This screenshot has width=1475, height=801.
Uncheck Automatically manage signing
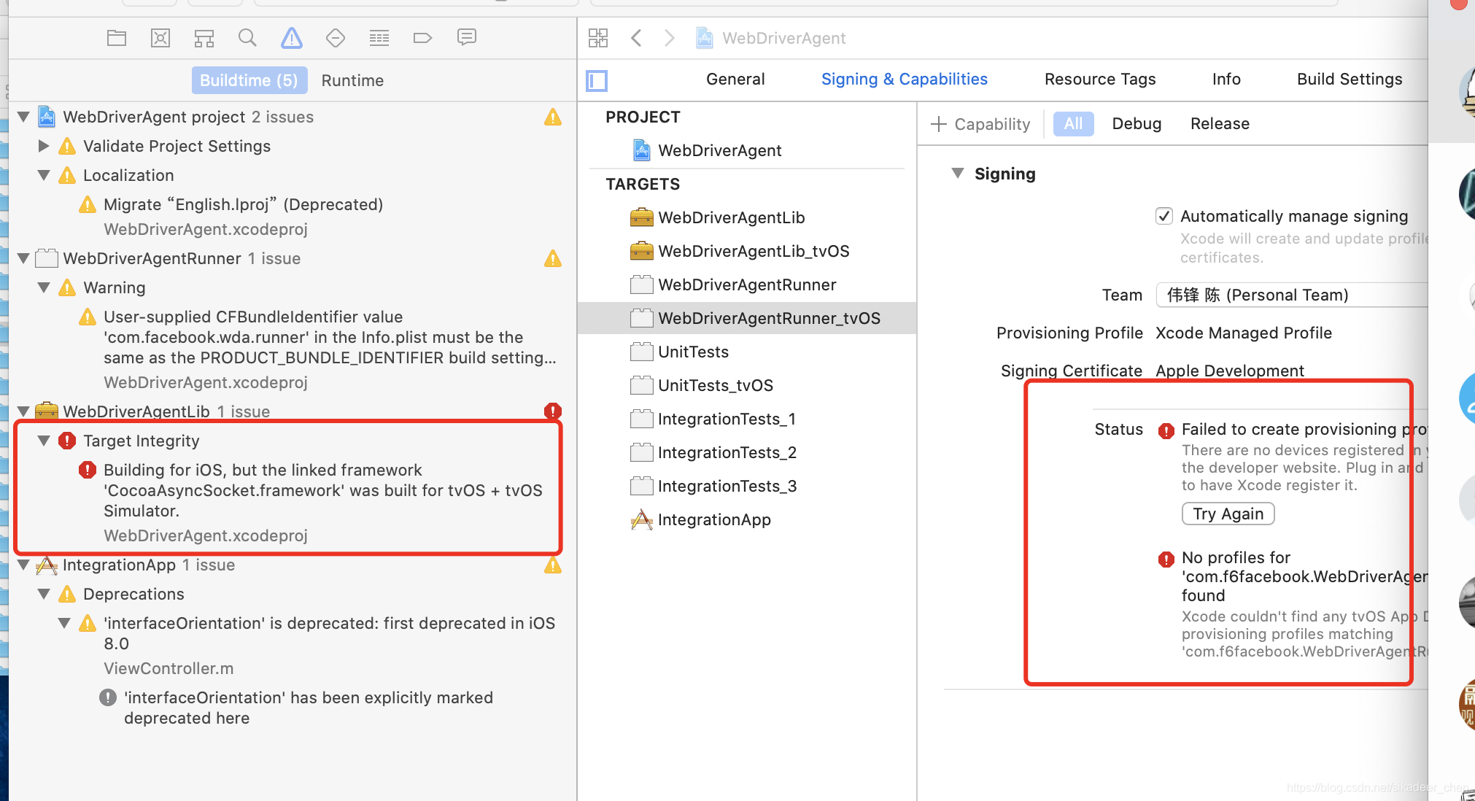coord(1164,216)
